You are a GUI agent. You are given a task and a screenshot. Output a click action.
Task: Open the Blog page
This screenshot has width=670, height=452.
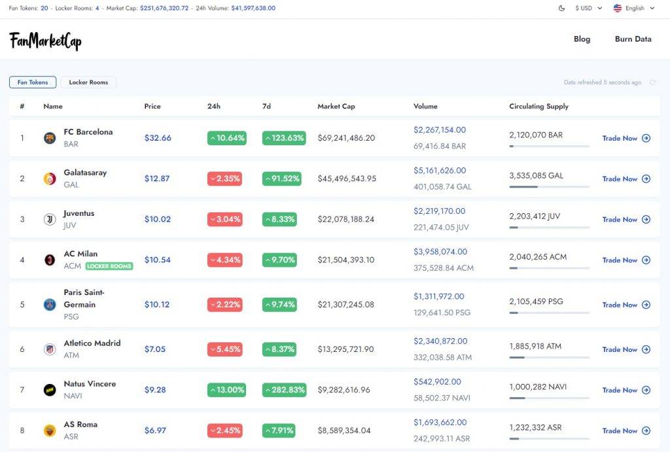click(582, 39)
